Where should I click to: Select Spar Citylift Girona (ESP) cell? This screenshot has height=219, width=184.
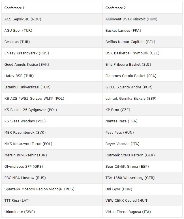tap(127, 166)
